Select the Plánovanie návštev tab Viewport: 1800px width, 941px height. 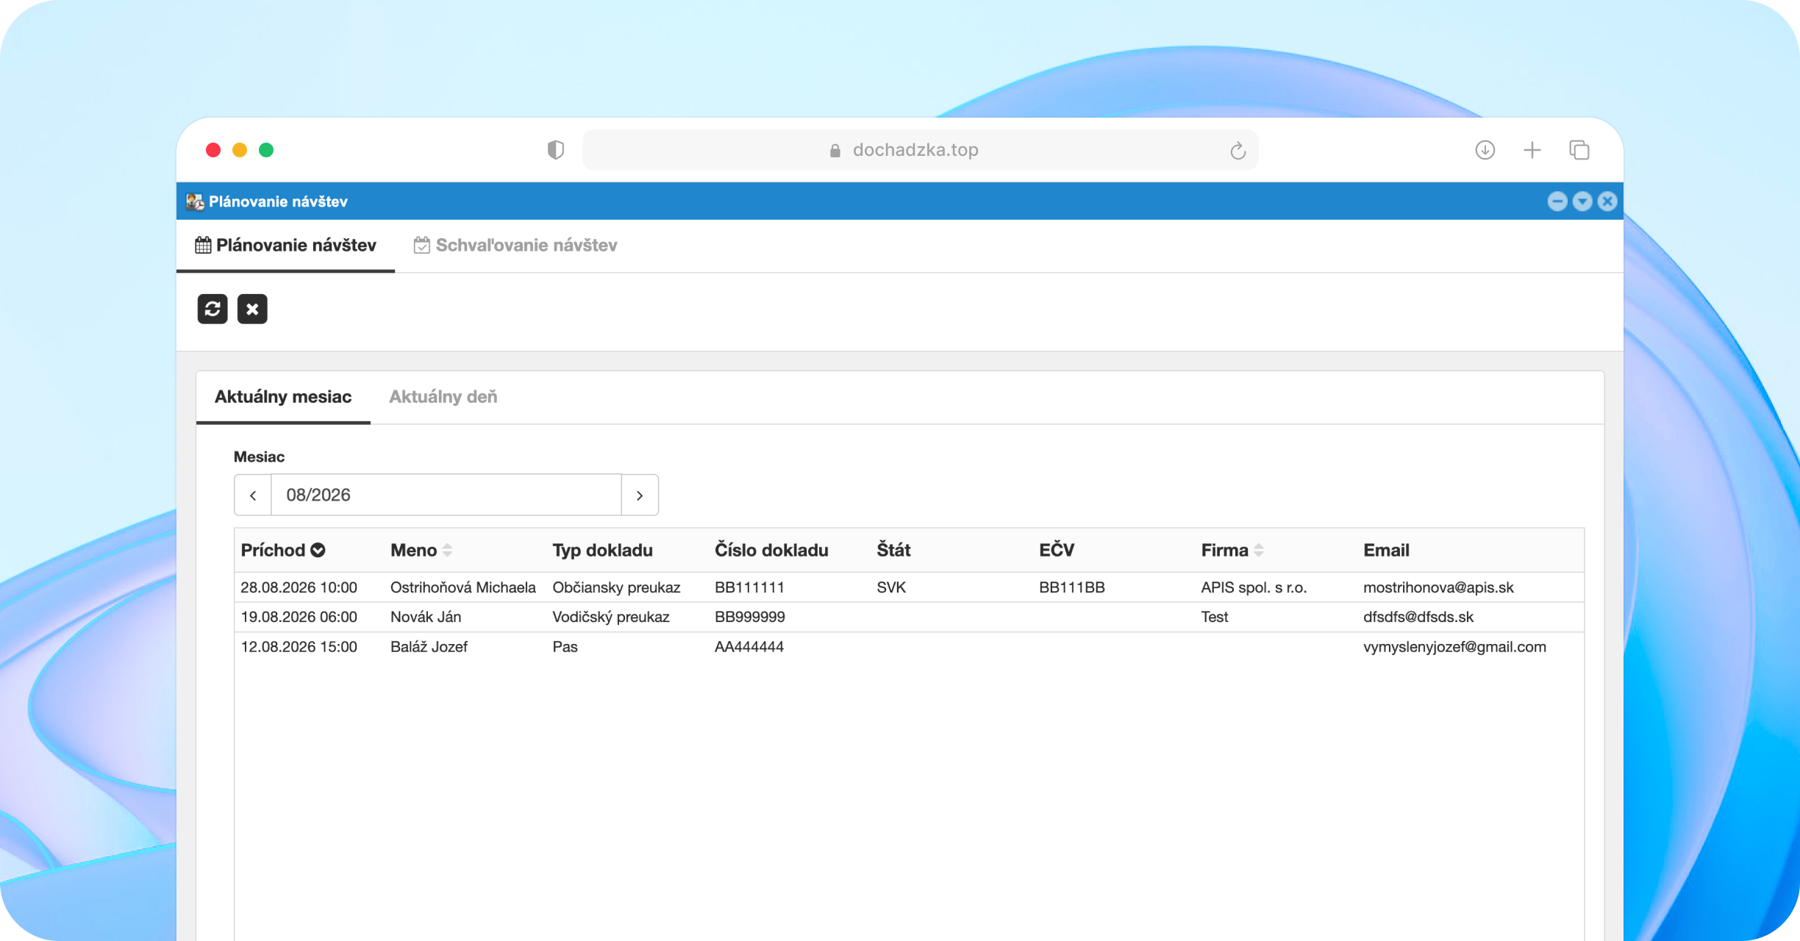pyautogui.click(x=285, y=245)
